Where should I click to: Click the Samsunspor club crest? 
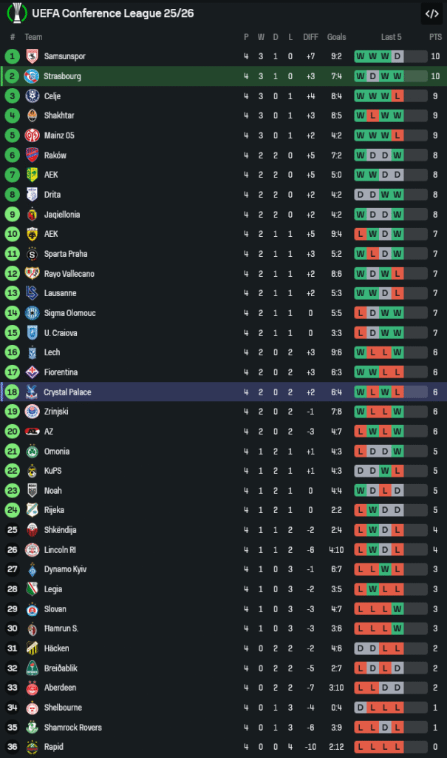(32, 56)
